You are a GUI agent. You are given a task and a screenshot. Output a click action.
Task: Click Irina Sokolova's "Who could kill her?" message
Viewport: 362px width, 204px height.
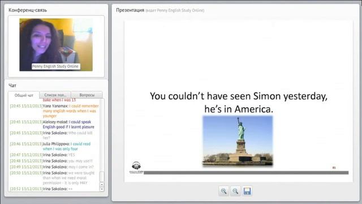coord(51,135)
